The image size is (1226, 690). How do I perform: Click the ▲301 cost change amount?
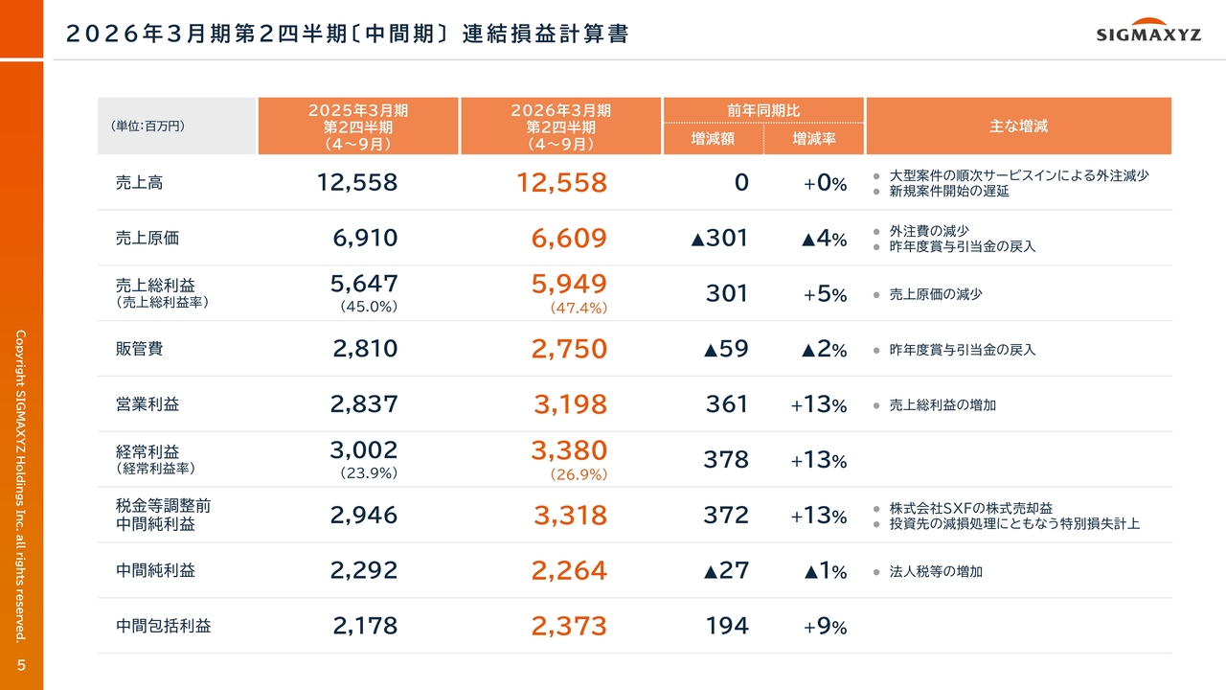(x=718, y=238)
